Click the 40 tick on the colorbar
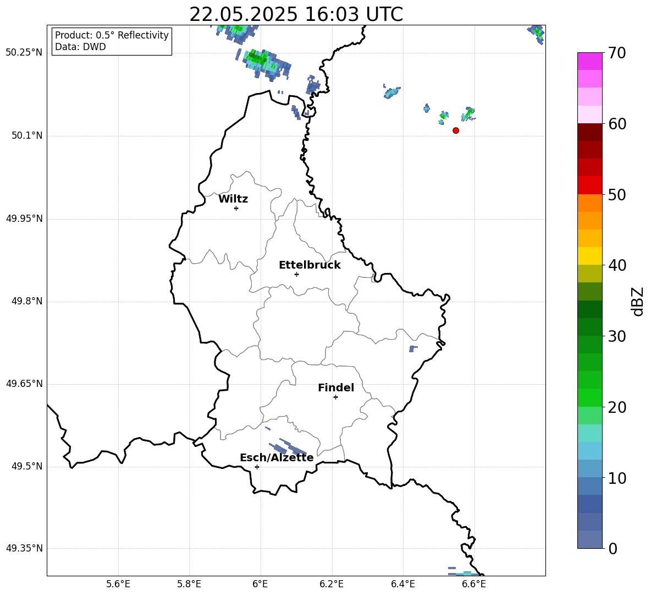651x595 pixels. point(617,265)
